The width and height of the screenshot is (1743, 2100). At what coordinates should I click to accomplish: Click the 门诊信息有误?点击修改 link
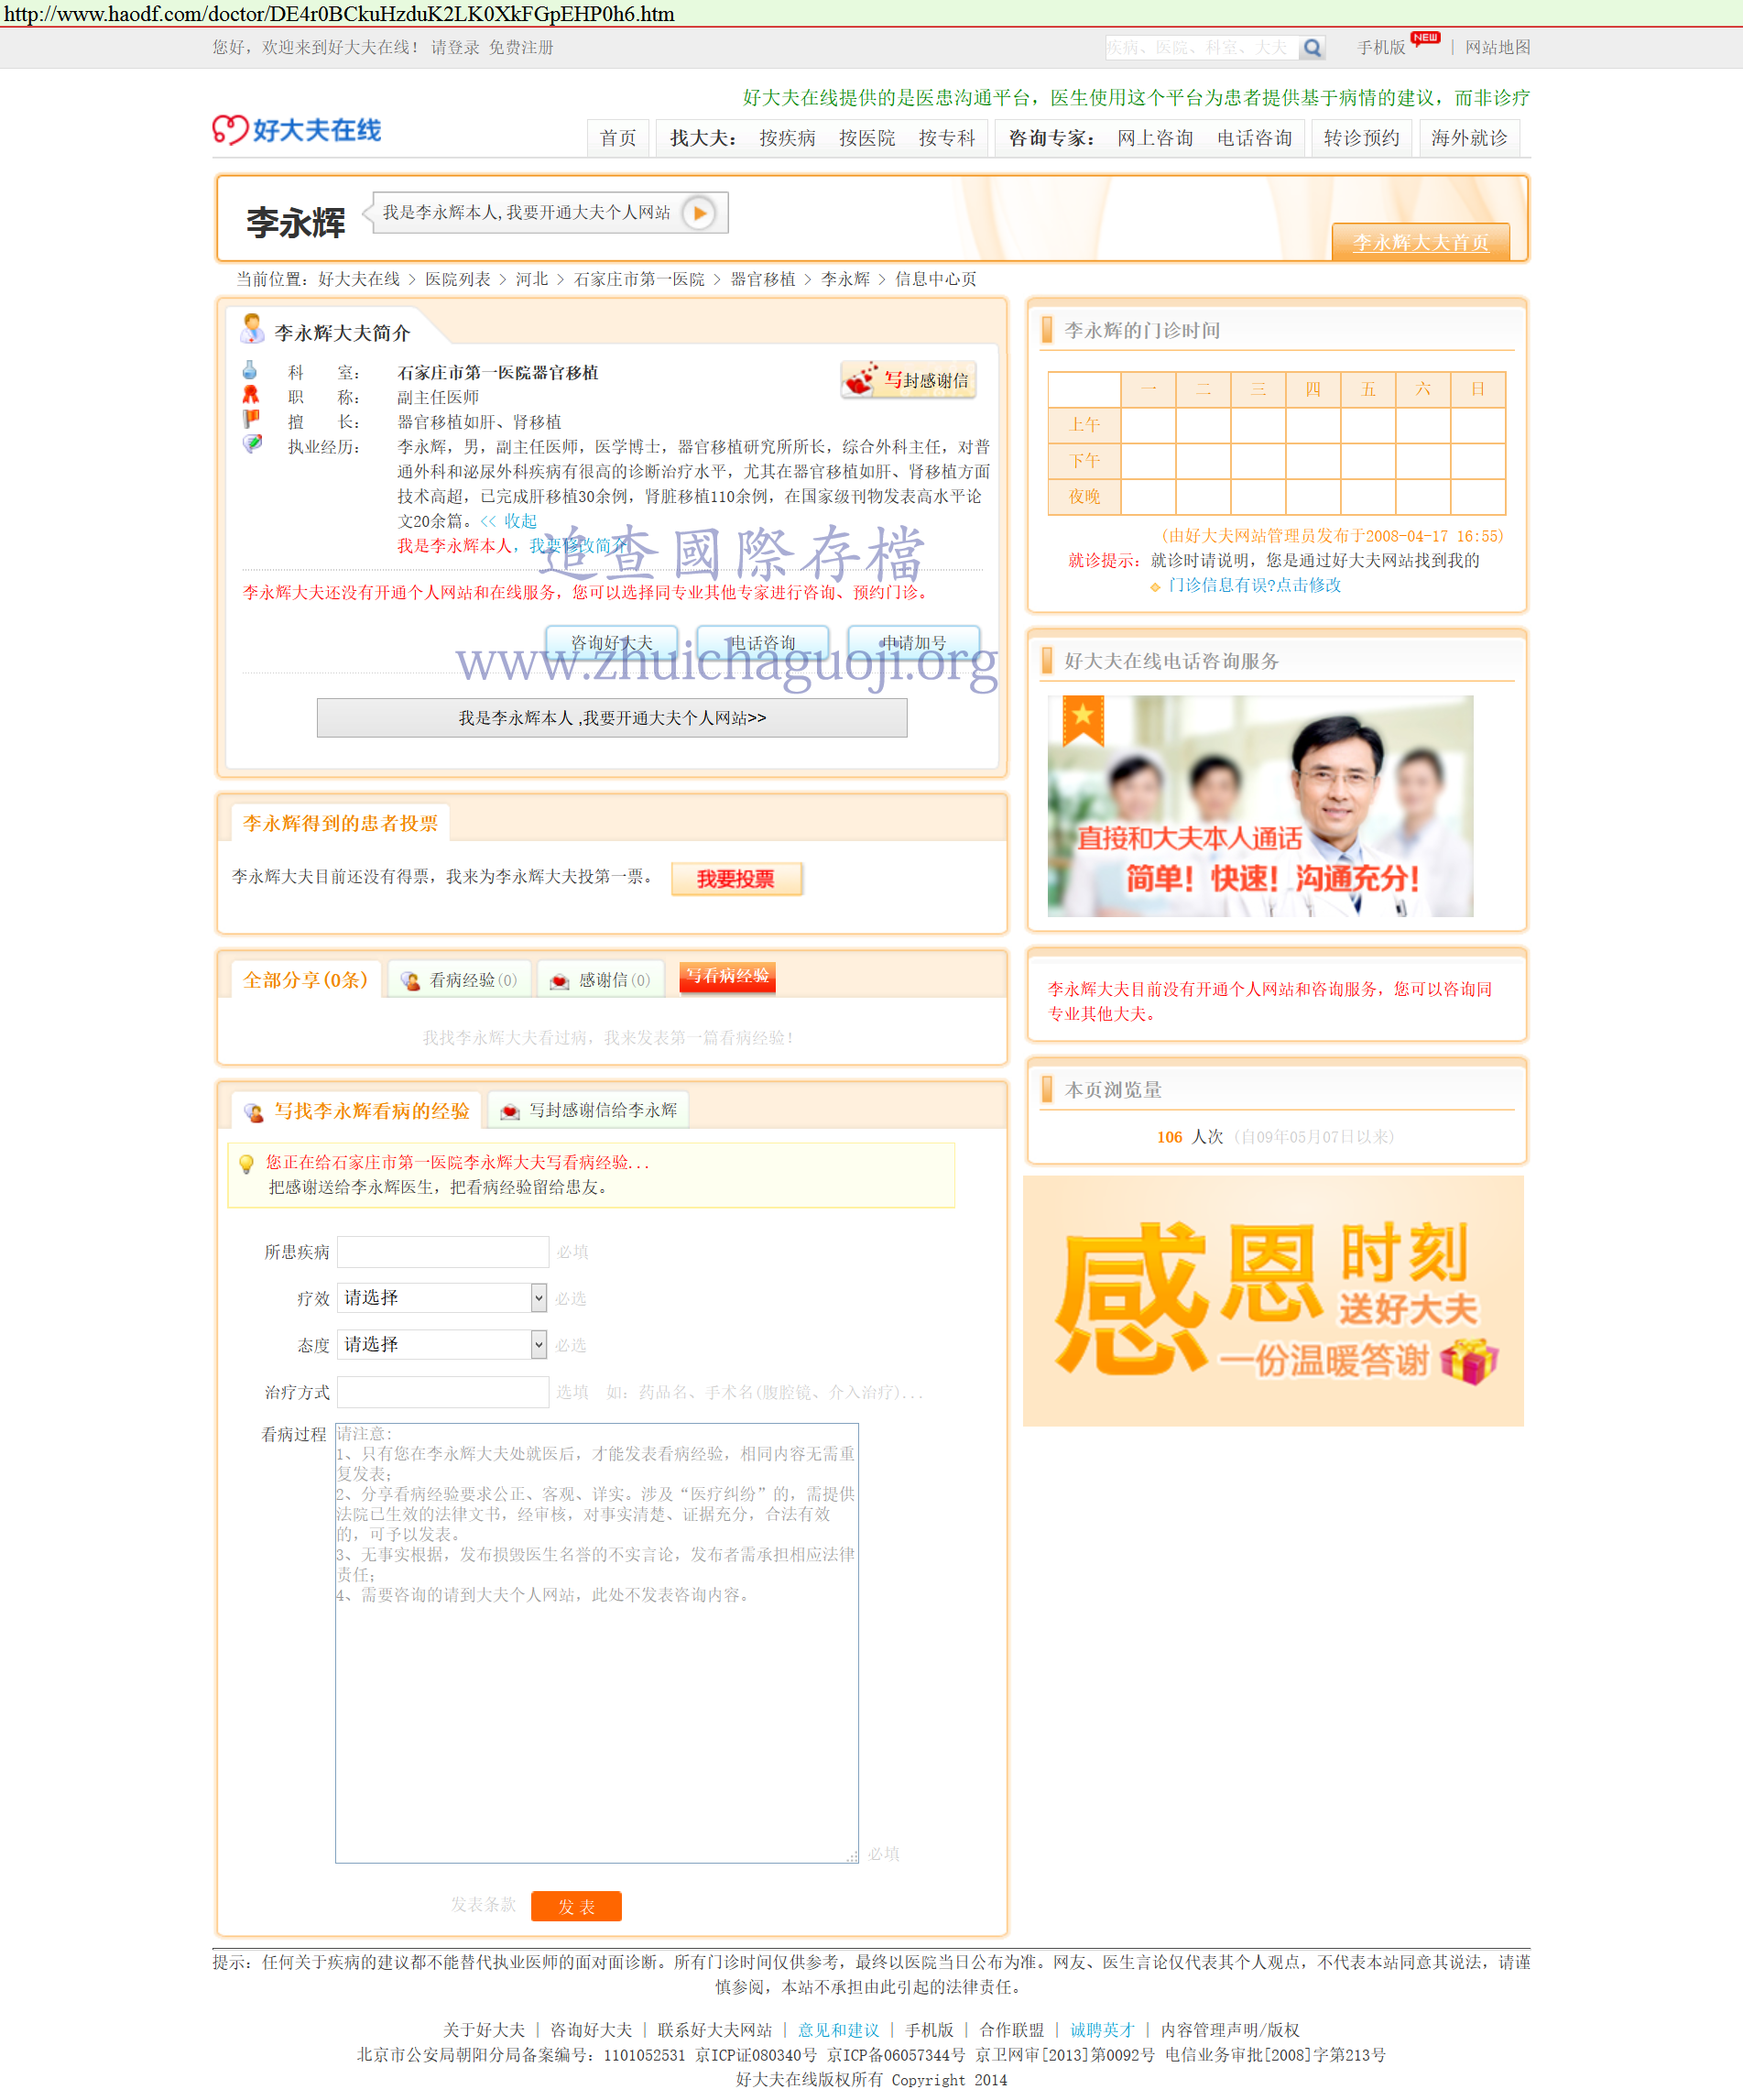[x=1253, y=585]
